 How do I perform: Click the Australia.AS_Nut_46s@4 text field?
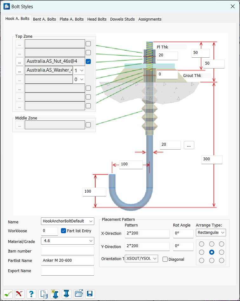pos(55,61)
